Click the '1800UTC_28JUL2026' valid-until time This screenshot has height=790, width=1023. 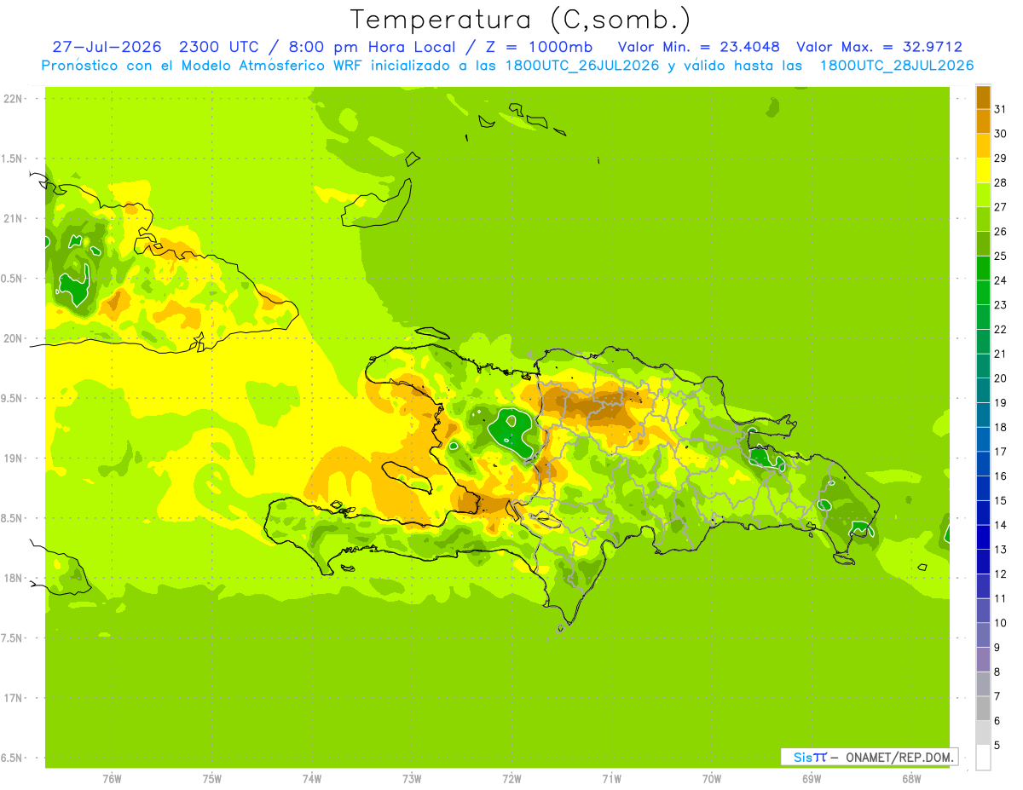tap(896, 66)
